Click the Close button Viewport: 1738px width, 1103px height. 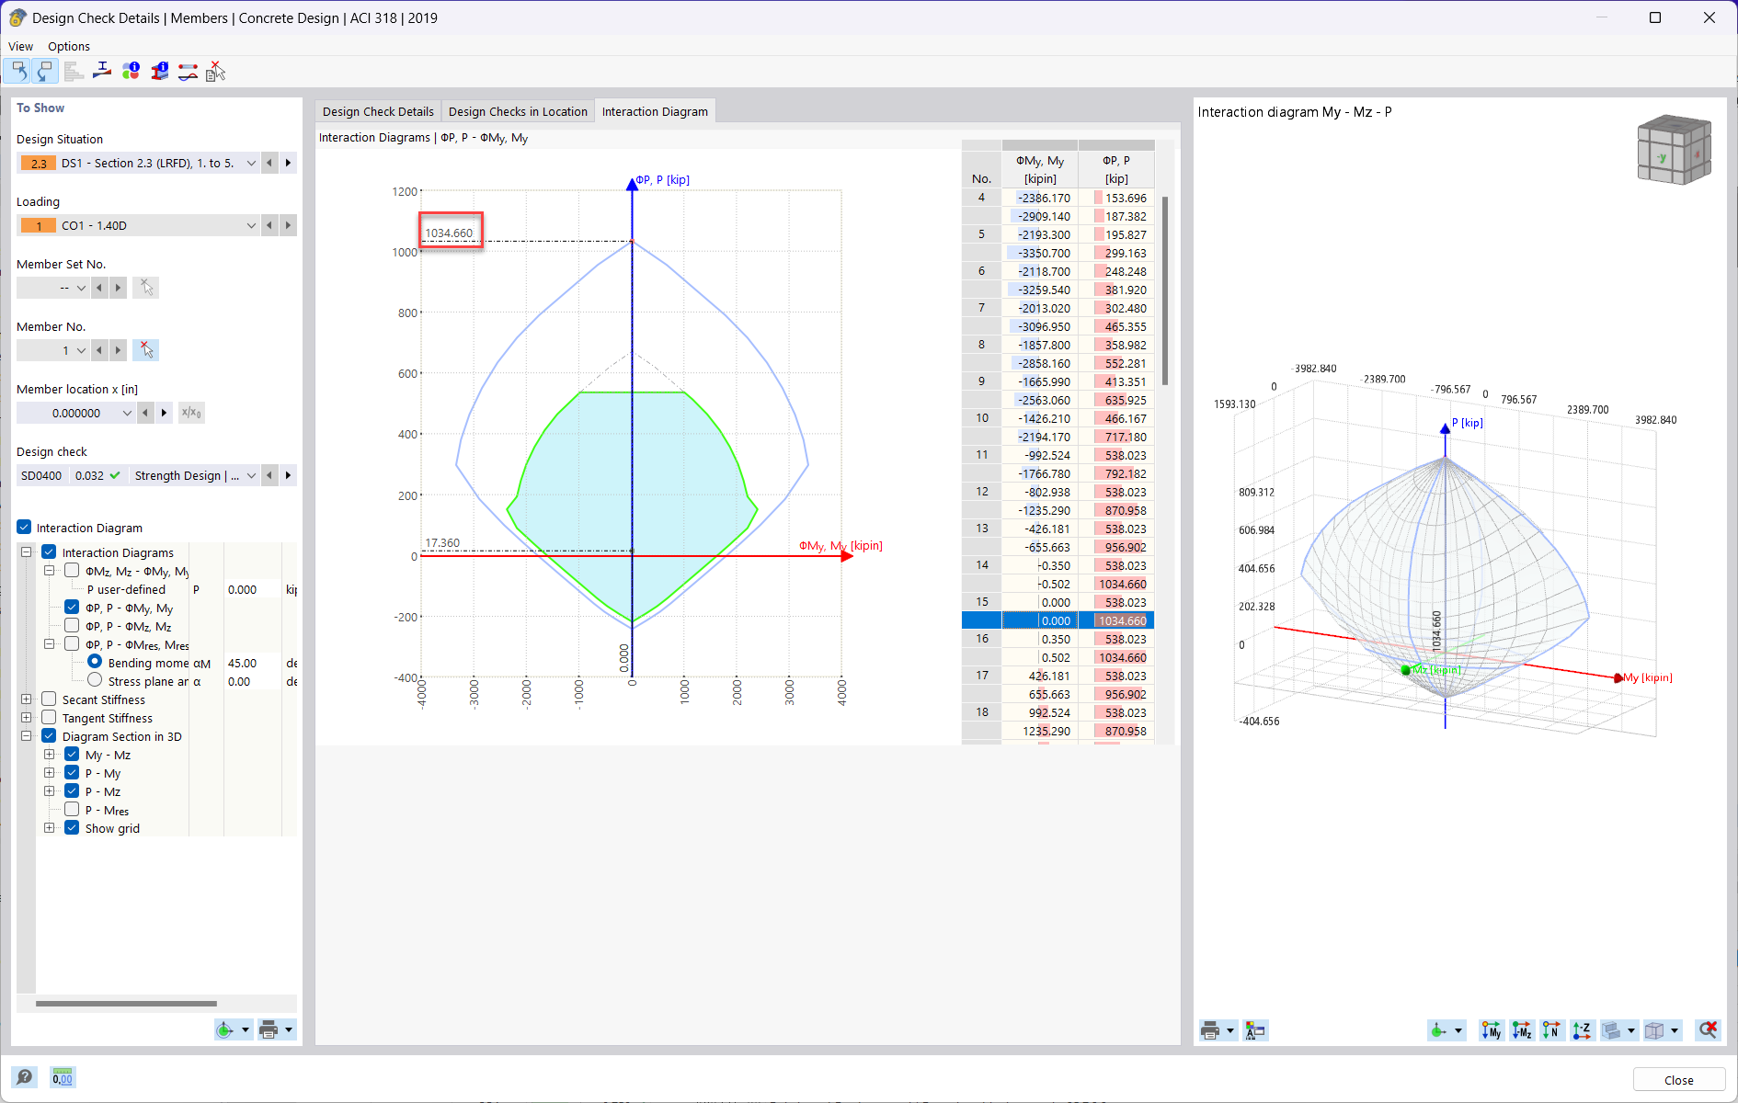pyautogui.click(x=1677, y=1079)
